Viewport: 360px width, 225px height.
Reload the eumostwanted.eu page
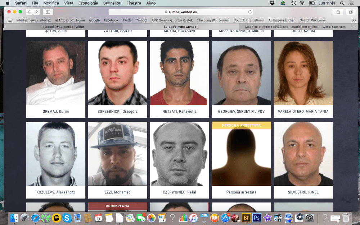tap(250, 12)
